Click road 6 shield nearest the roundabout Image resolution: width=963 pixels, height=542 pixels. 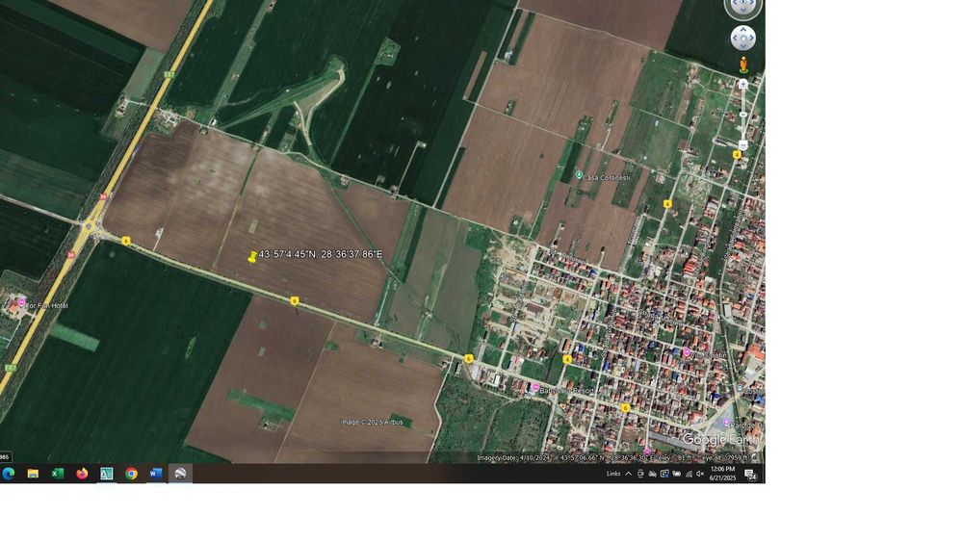pyautogui.click(x=126, y=241)
